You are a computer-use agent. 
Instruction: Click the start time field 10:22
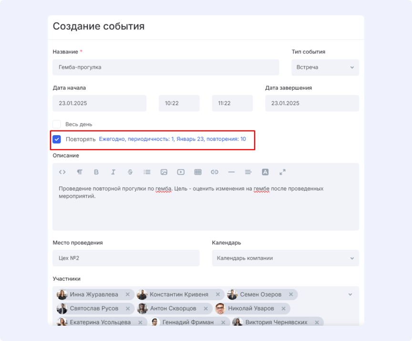(179, 103)
